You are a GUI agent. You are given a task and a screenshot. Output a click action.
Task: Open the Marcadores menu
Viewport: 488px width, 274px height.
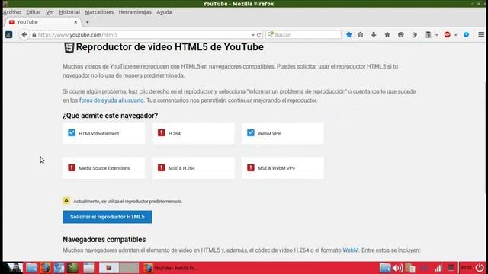coord(99,12)
